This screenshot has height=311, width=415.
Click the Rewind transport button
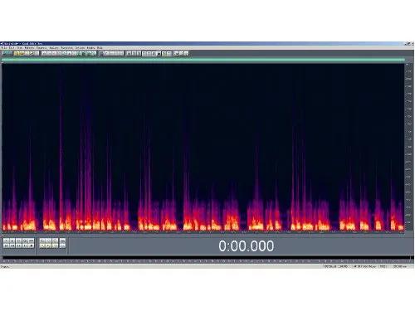click(12, 245)
